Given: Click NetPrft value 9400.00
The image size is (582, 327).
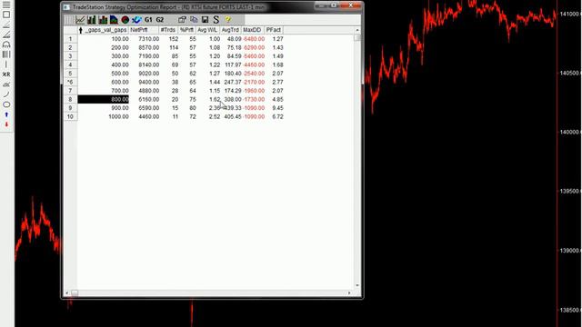Looking at the screenshot, I should pos(149,82).
